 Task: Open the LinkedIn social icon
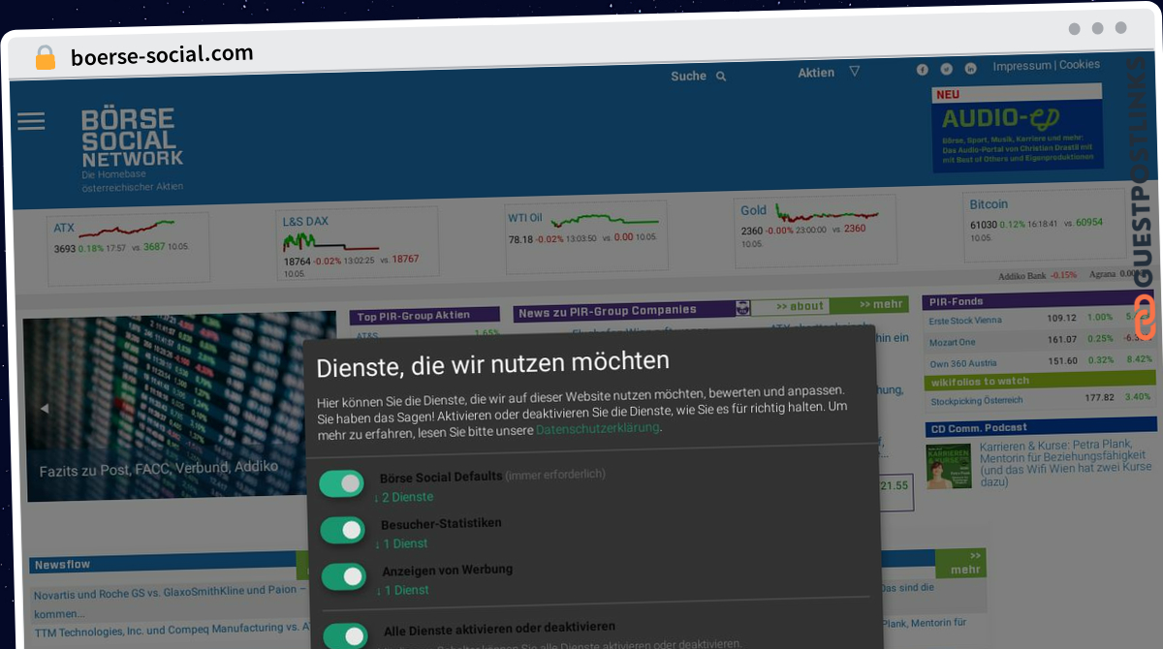970,69
